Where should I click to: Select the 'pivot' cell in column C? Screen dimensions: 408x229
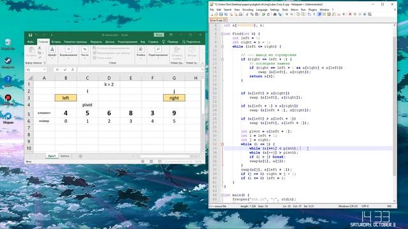87,104
